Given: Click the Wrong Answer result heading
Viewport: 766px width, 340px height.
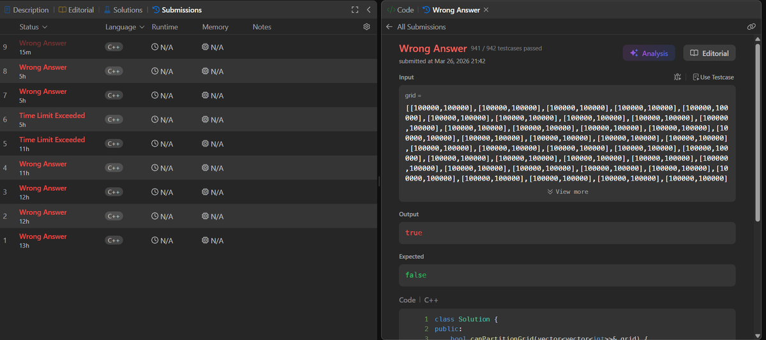Looking at the screenshot, I should point(433,48).
